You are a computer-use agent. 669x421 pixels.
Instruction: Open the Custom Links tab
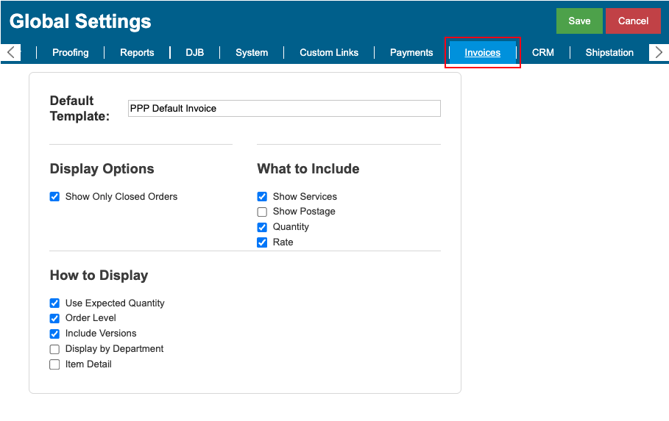329,52
